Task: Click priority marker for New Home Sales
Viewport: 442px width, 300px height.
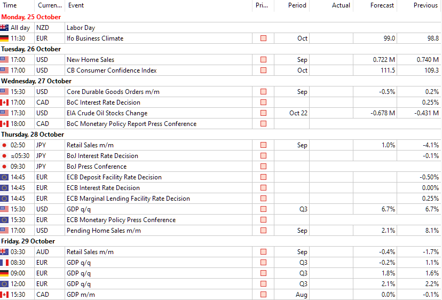Action: coord(263,60)
